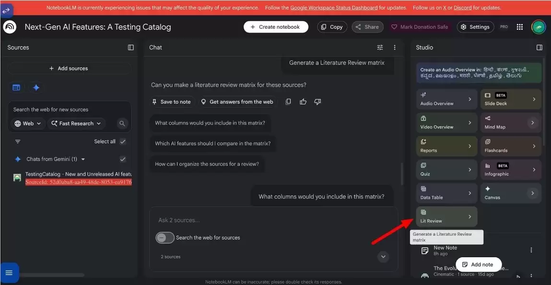This screenshot has height=285, width=551.
Task: Open Settings button
Action: pyautogui.click(x=475, y=27)
